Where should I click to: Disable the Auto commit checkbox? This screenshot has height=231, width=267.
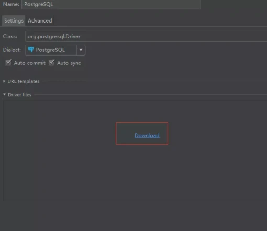8,62
